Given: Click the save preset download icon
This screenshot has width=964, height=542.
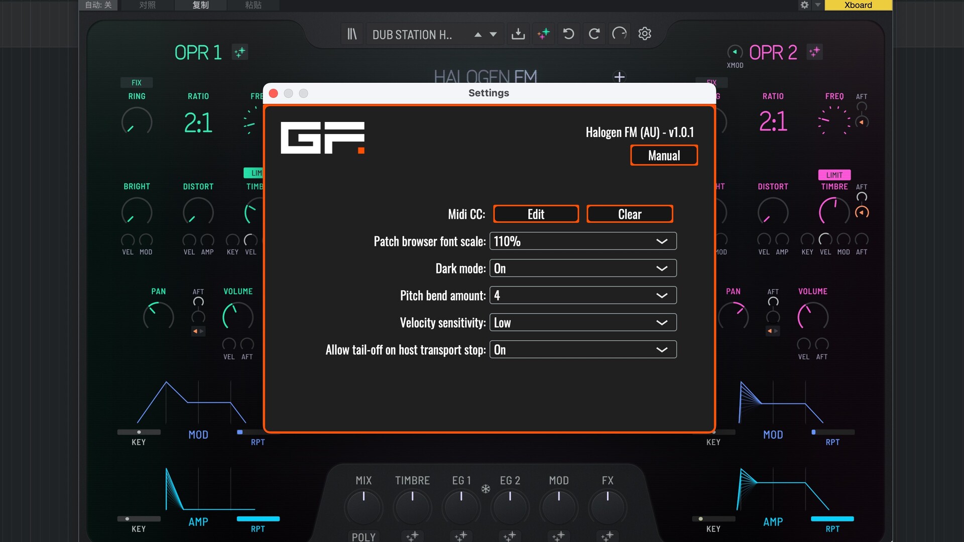Looking at the screenshot, I should tap(518, 34).
